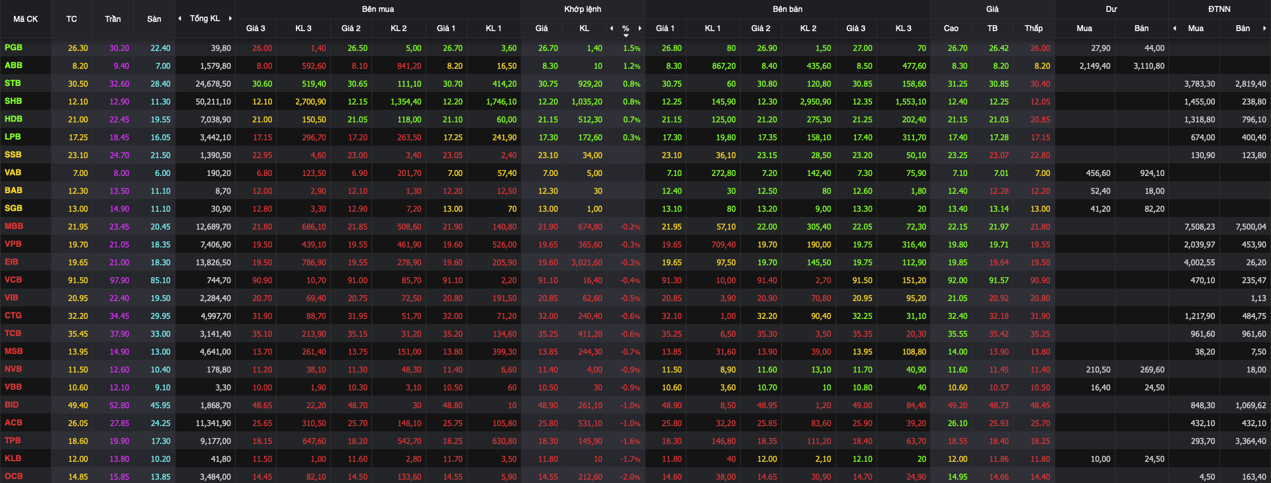
Task: Click the KL 3 header under Bên bán
Action: (x=904, y=28)
